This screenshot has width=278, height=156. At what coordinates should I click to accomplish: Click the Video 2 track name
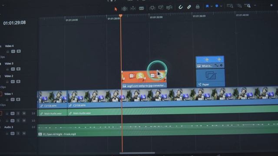coord(9,76)
